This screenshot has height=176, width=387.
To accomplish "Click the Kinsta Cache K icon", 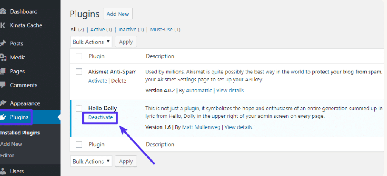I will [x=3, y=25].
